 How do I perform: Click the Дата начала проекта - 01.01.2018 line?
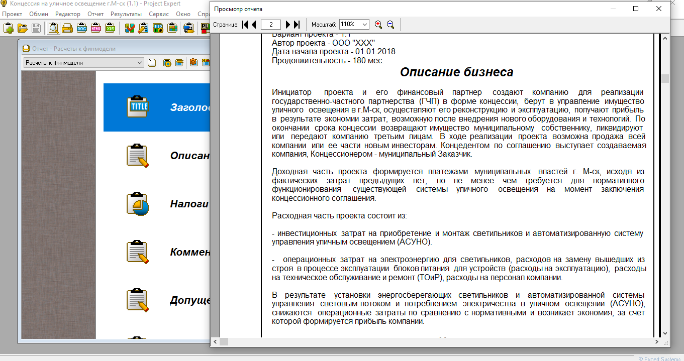(x=334, y=52)
